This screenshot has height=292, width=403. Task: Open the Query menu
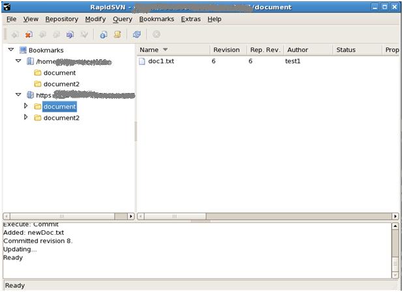123,20
